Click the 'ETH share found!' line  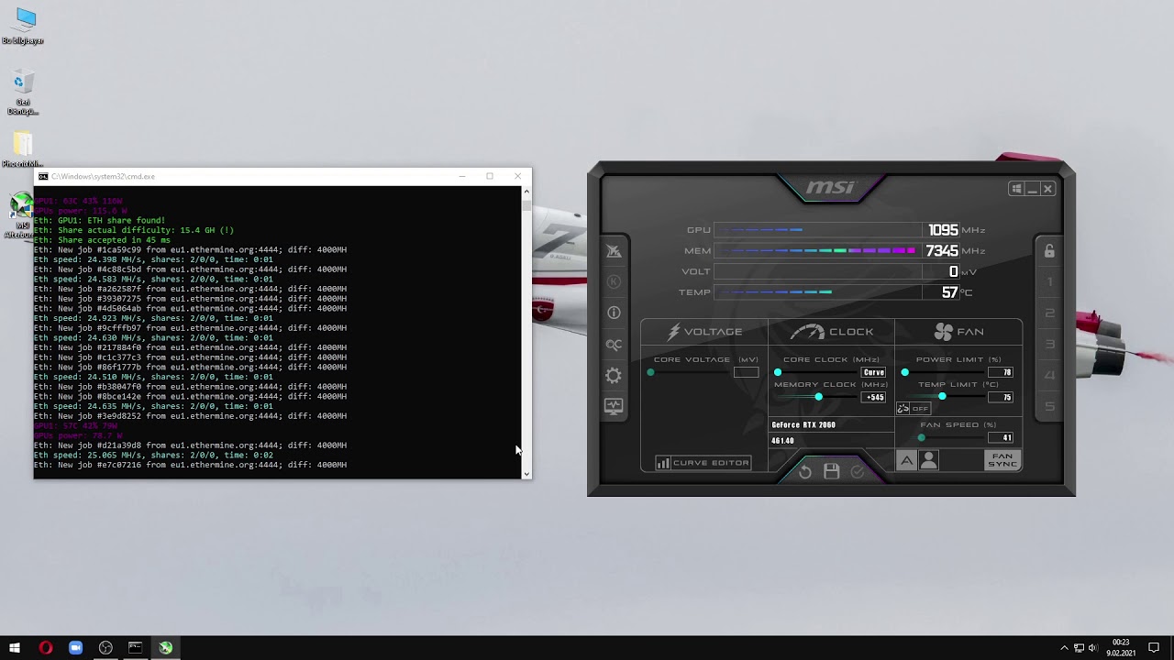click(100, 221)
